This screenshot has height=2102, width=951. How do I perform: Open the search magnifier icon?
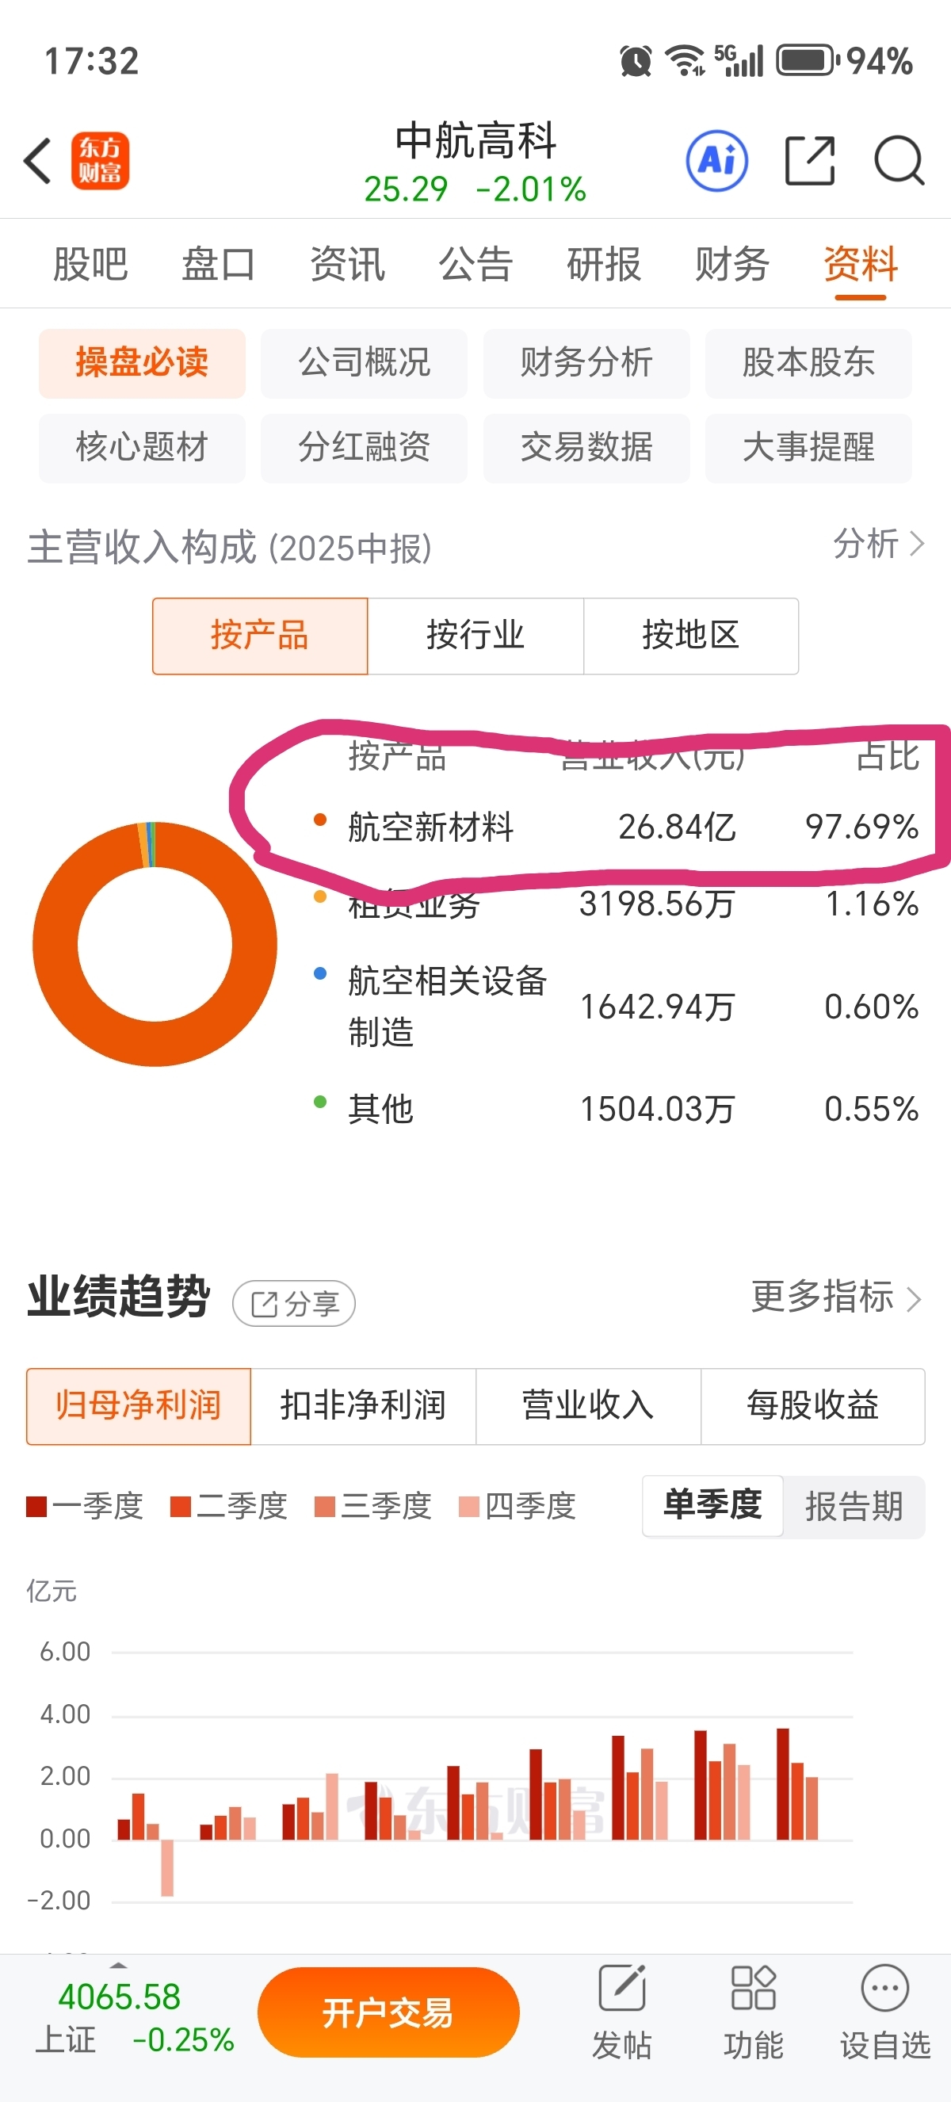[898, 161]
